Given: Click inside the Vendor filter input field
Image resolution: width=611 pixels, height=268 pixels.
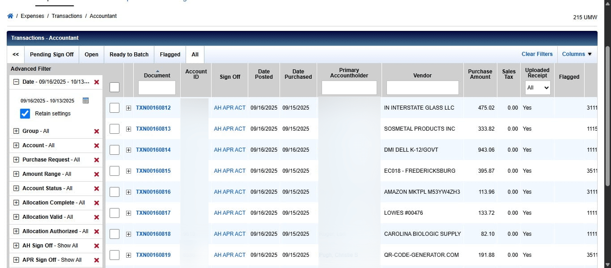Looking at the screenshot, I should [x=422, y=88].
